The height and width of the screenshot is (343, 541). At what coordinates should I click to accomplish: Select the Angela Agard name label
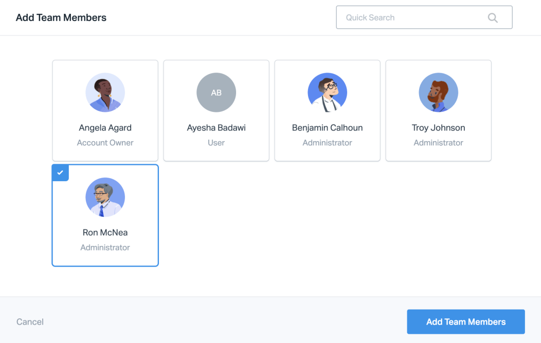click(105, 128)
